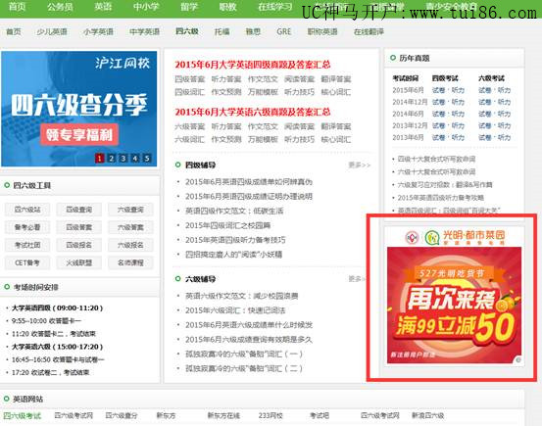Open 英语四级作文范文：低碳生活 article

[234, 211]
